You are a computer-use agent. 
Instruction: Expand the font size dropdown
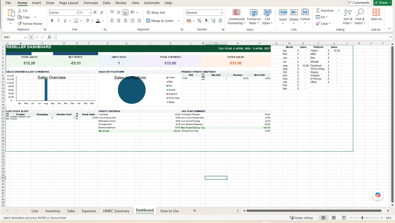coord(90,12)
